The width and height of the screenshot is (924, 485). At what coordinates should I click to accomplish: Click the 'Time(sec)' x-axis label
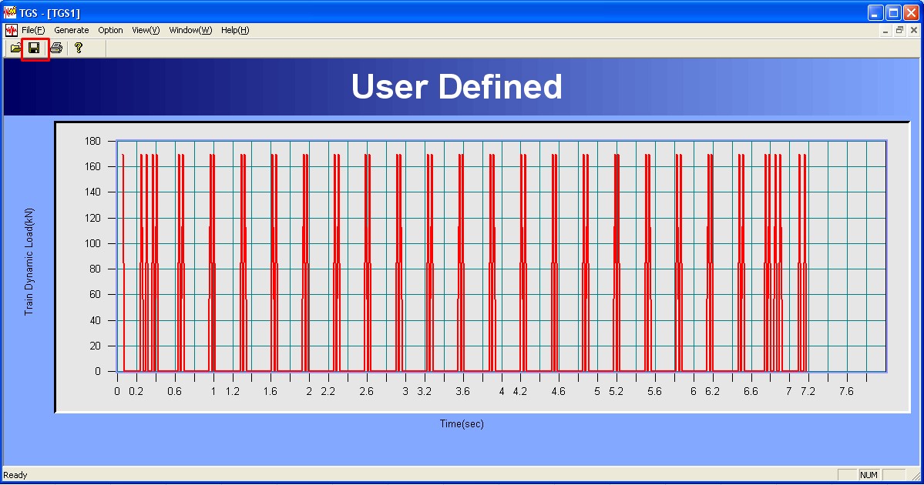tap(462, 423)
